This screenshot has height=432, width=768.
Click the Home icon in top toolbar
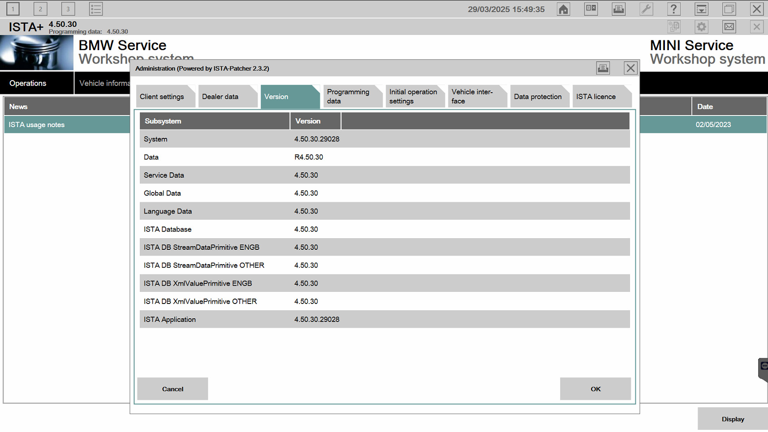(x=563, y=9)
